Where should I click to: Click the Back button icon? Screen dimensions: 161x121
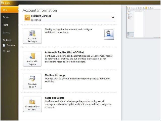(x=3, y=3)
